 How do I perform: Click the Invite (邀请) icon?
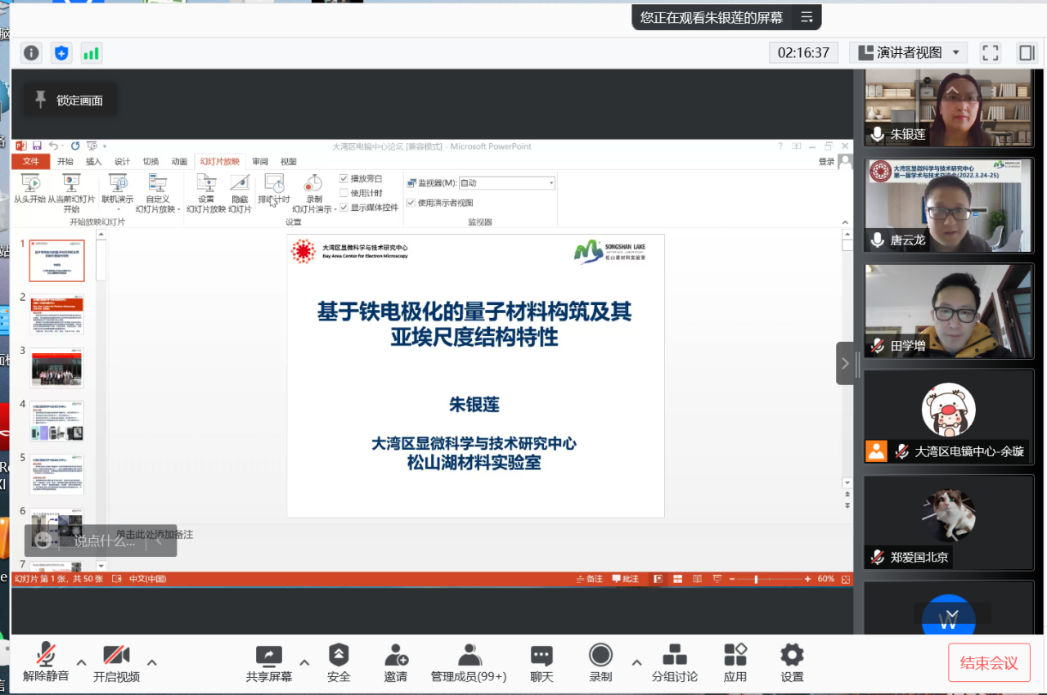(396, 656)
